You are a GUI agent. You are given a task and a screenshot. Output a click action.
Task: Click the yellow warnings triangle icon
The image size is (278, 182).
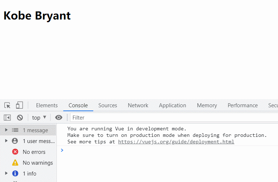(15, 162)
